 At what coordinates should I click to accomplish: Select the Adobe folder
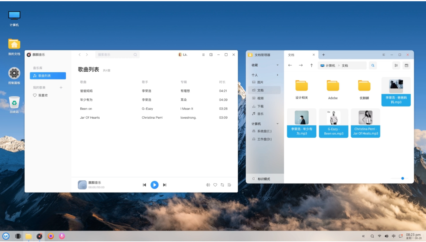[x=333, y=89]
